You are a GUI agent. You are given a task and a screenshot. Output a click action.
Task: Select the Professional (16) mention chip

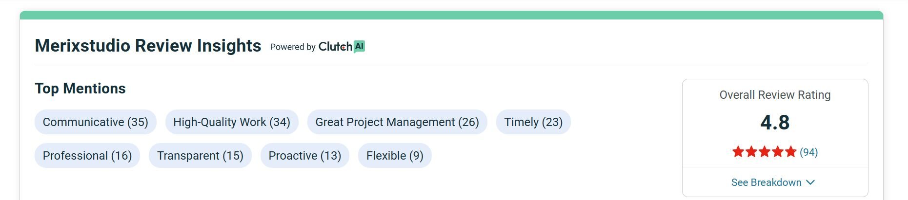click(x=87, y=156)
